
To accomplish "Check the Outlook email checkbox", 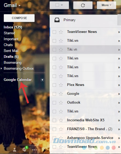I will tap(54, 103).
